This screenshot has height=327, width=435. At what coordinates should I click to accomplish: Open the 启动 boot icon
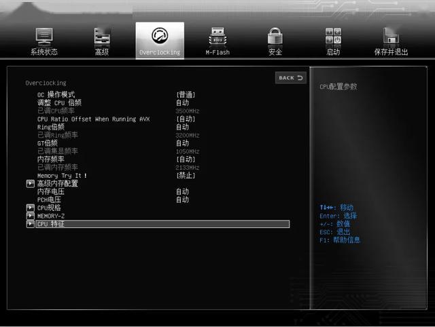click(x=333, y=36)
